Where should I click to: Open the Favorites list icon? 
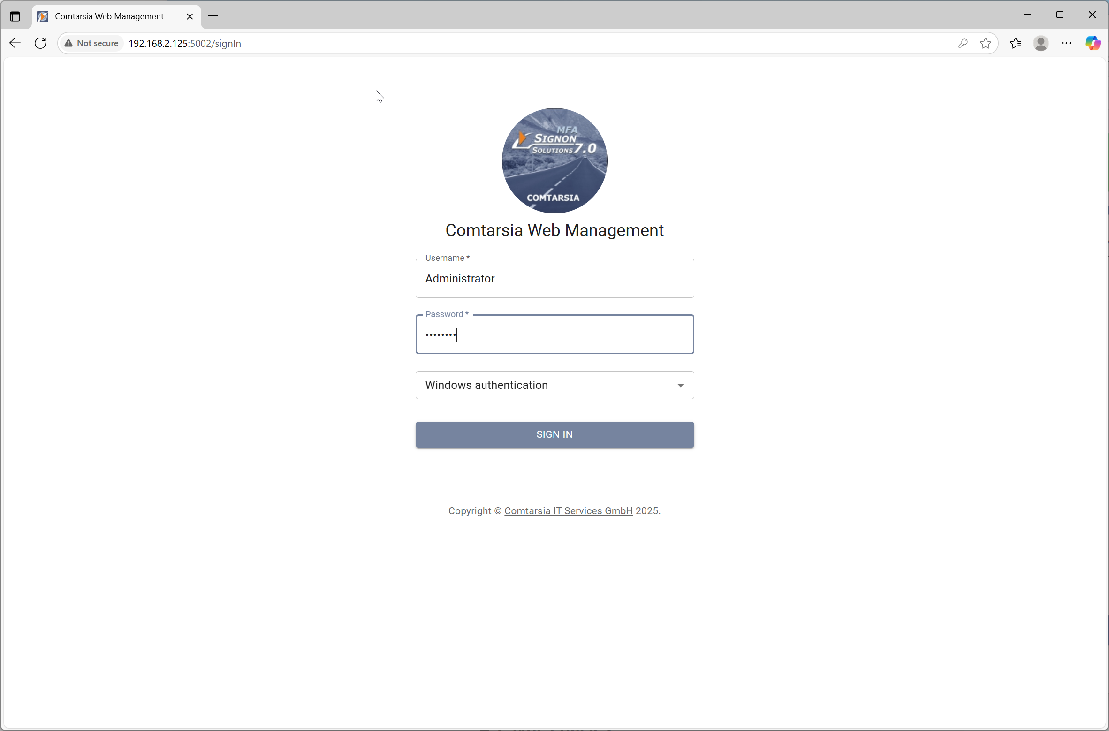pos(1016,43)
